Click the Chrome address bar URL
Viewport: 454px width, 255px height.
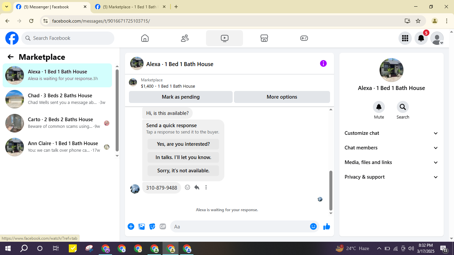click(x=101, y=21)
